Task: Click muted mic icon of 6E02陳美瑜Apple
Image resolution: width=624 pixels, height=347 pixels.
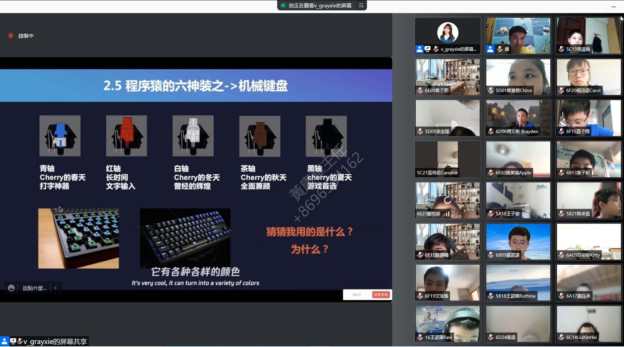Action: 491,173
